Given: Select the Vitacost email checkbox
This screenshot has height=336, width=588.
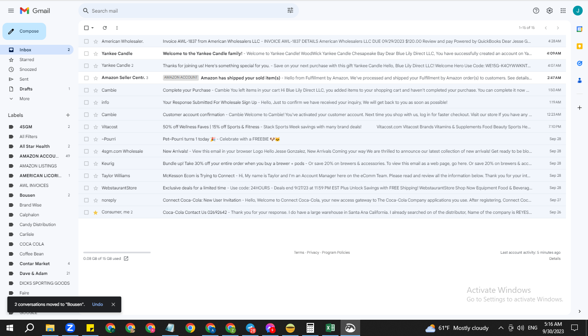Looking at the screenshot, I should [x=86, y=127].
